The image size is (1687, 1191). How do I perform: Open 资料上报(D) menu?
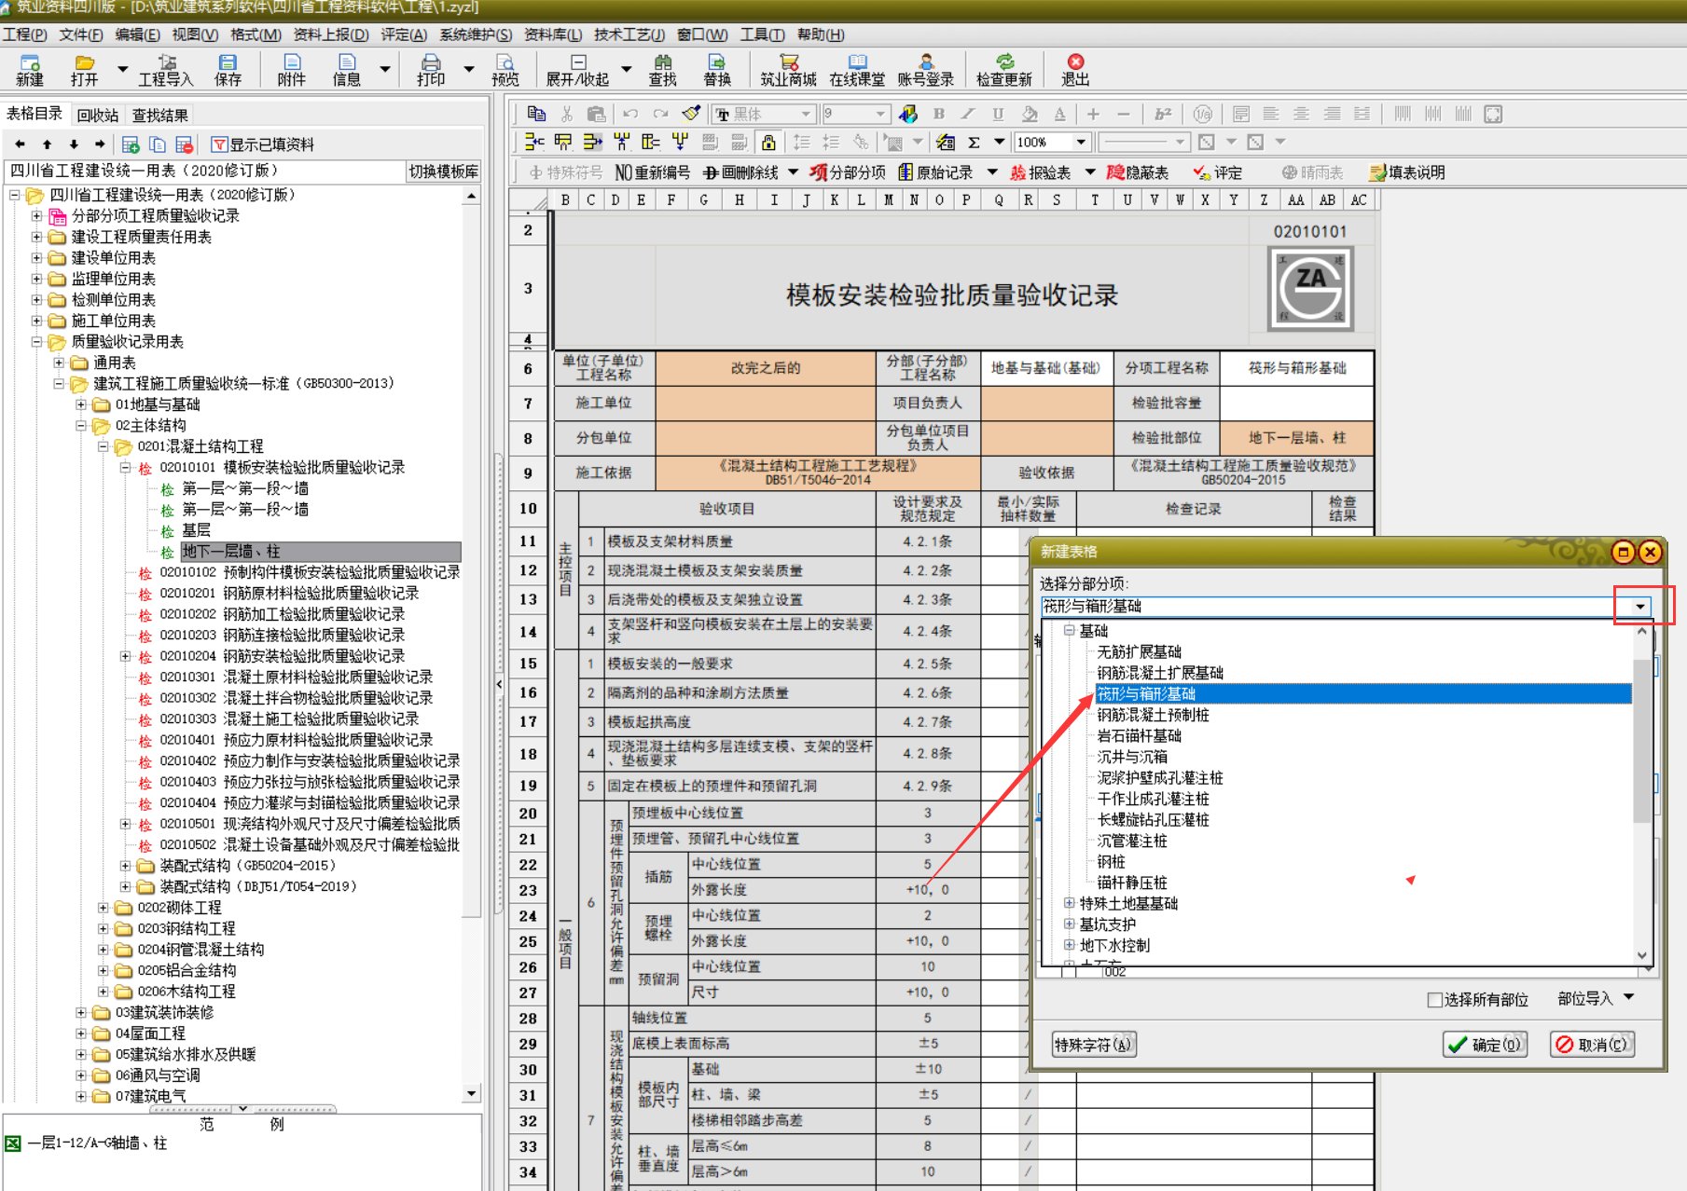331,34
